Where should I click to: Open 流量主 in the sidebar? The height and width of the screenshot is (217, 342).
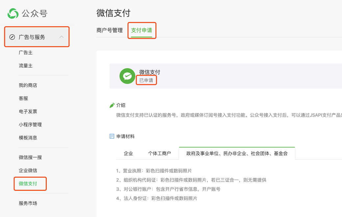point(26,66)
